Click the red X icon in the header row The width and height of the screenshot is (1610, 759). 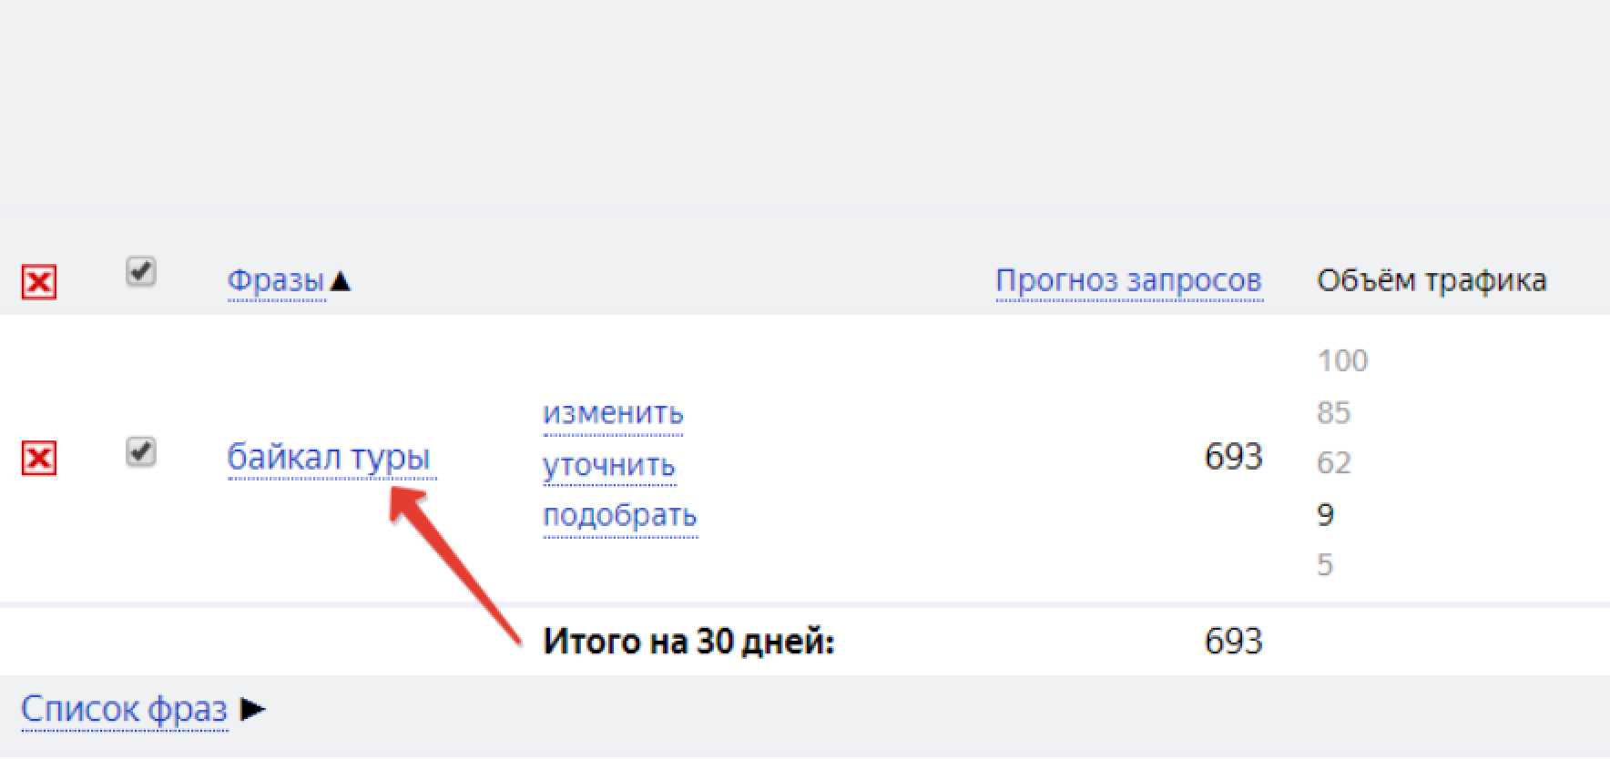coord(38,282)
